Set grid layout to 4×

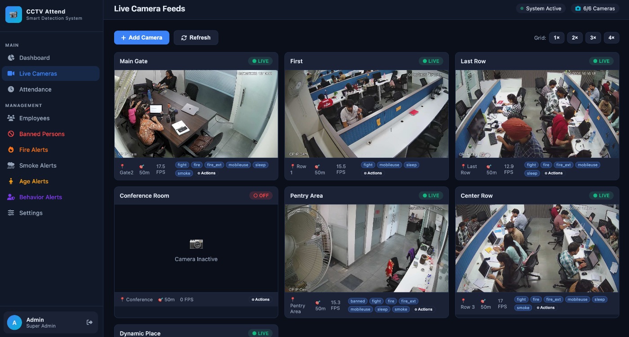tap(611, 38)
